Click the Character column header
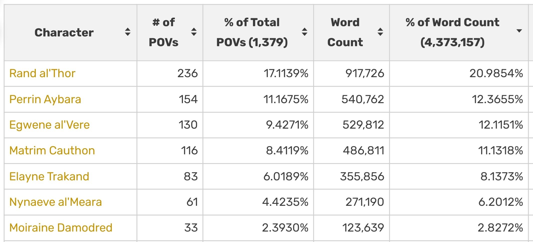Screen dimensions: 533x242 [64, 32]
